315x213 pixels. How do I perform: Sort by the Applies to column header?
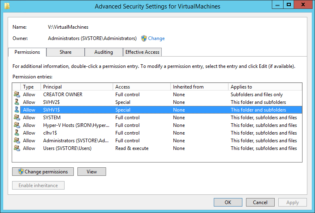pyautogui.click(x=265, y=87)
